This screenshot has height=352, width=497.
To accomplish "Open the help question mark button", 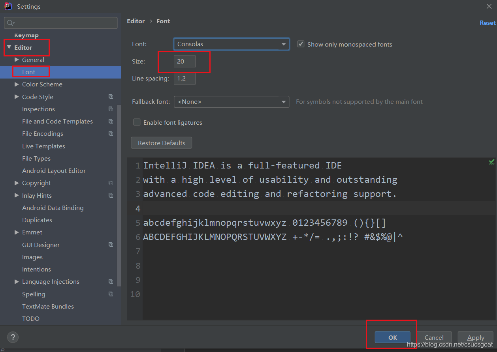I will click(13, 337).
